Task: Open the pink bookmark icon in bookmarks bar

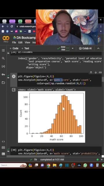Action: pyautogui.click(x=16, y=31)
